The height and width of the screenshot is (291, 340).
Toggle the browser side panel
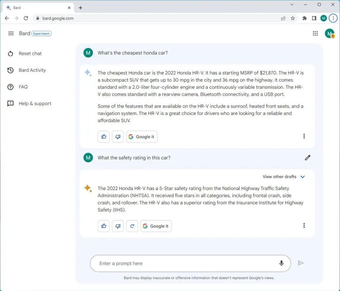point(314,18)
